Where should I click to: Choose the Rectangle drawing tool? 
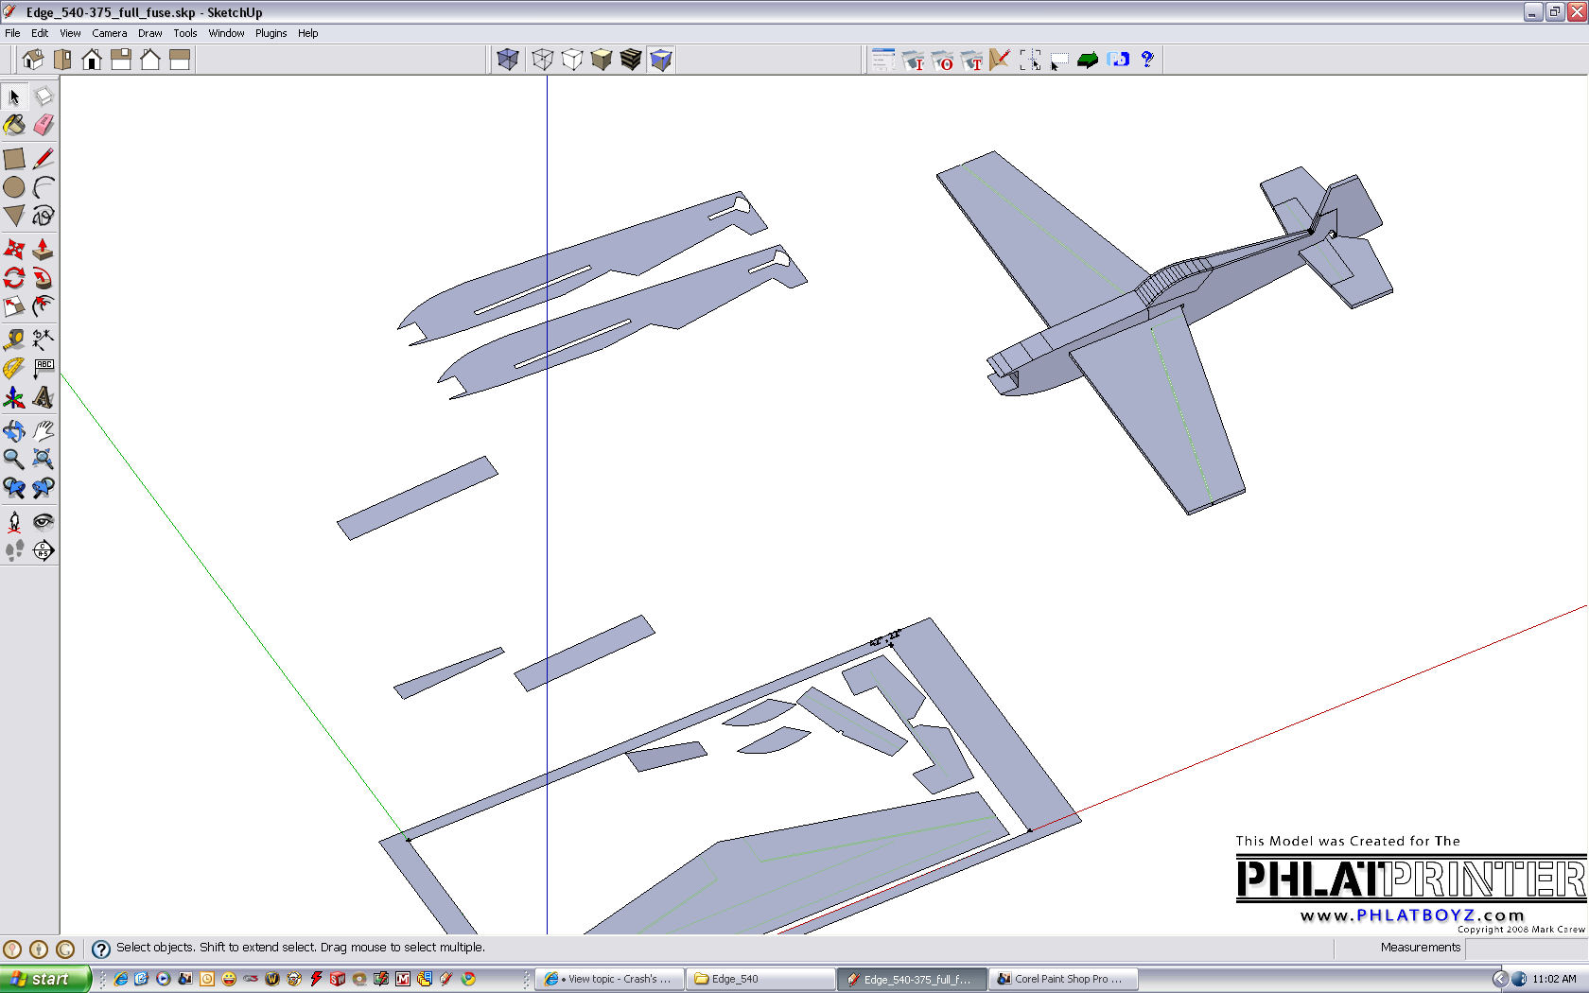[14, 159]
